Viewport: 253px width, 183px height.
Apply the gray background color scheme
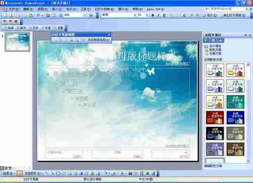point(235,133)
